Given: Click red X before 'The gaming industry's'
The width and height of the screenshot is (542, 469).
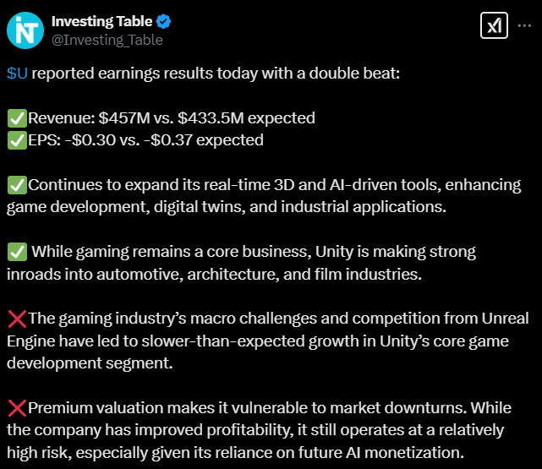Looking at the screenshot, I should coord(16,319).
